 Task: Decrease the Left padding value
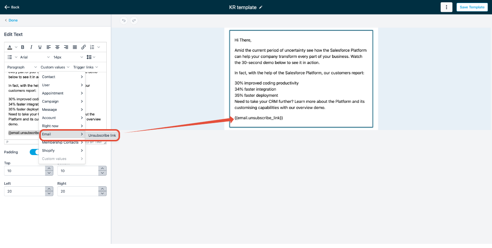pos(49,194)
